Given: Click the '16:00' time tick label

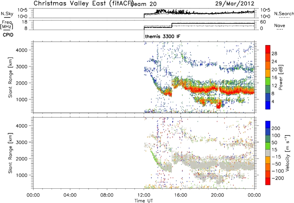Looking at the screenshot, I should (x=180, y=195).
